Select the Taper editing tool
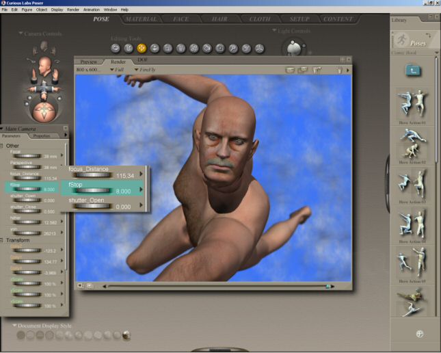The image size is (441, 353). pyautogui.click(x=181, y=49)
